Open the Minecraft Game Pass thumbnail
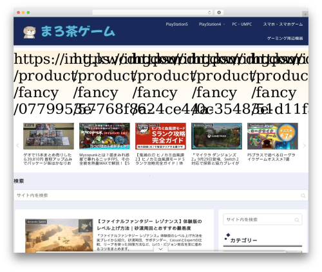 point(216,136)
